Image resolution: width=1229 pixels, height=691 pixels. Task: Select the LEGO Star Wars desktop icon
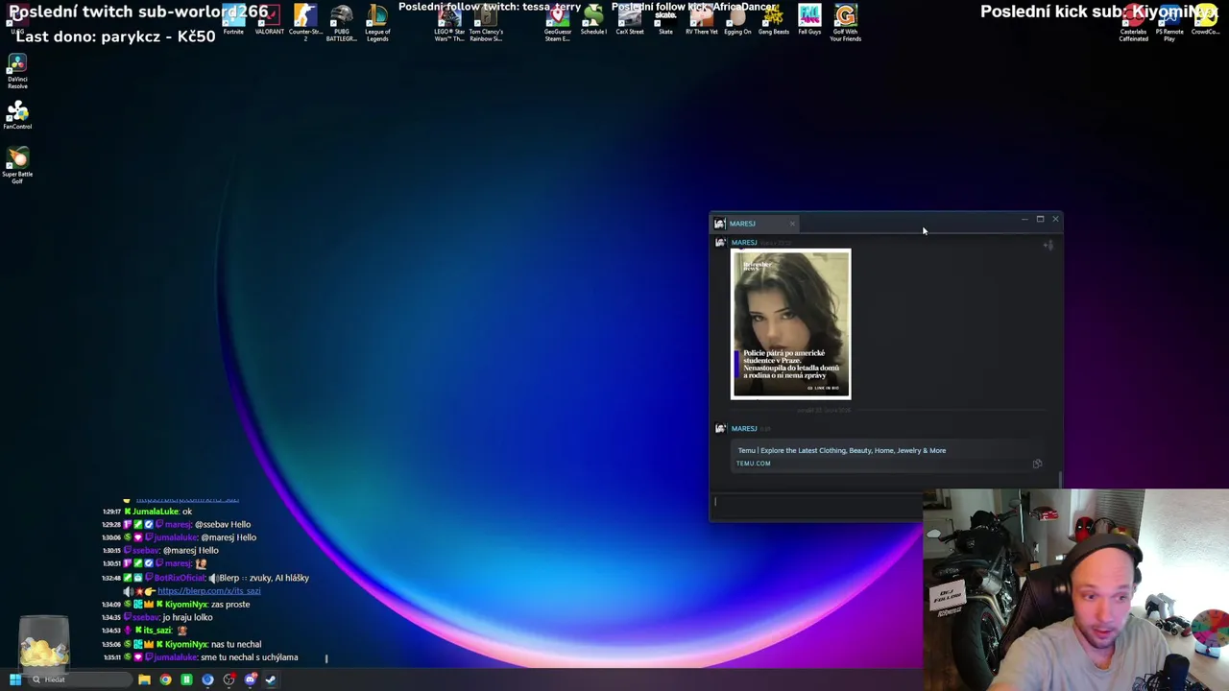point(449,22)
